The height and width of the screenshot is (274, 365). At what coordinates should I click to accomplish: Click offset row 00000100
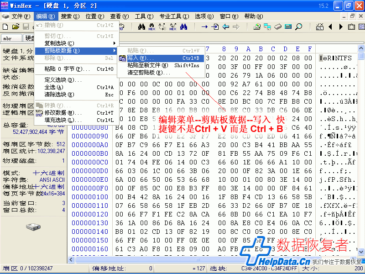pyautogui.click(x=90, y=197)
